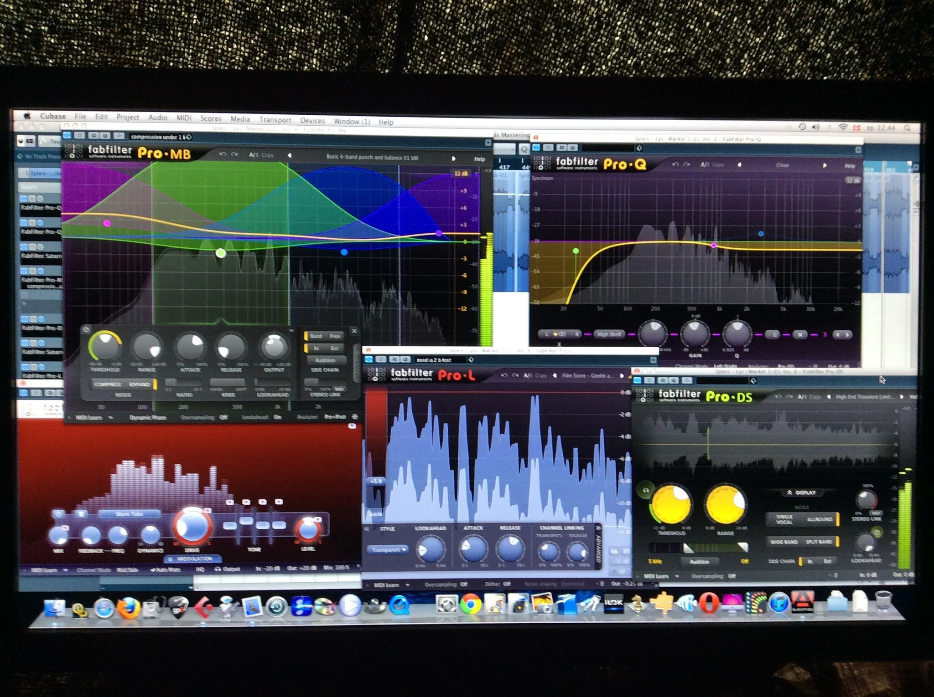This screenshot has height=697, width=934.
Task: Go to previous preset in Pro-DS
Action: (x=829, y=397)
